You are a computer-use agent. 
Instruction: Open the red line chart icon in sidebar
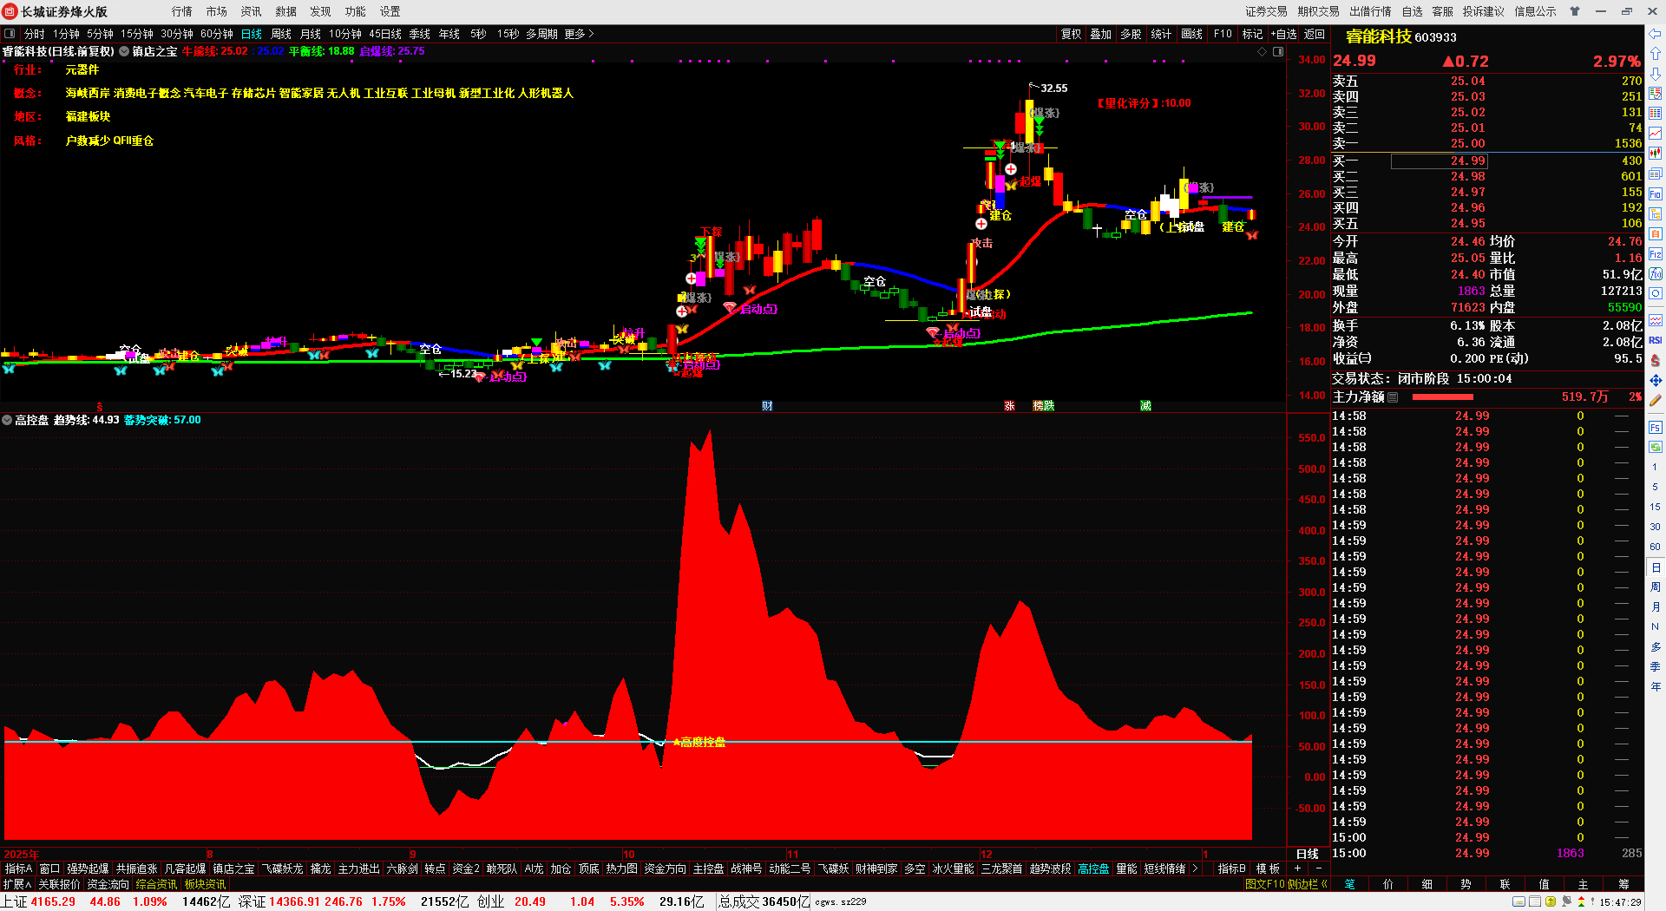tap(1656, 133)
